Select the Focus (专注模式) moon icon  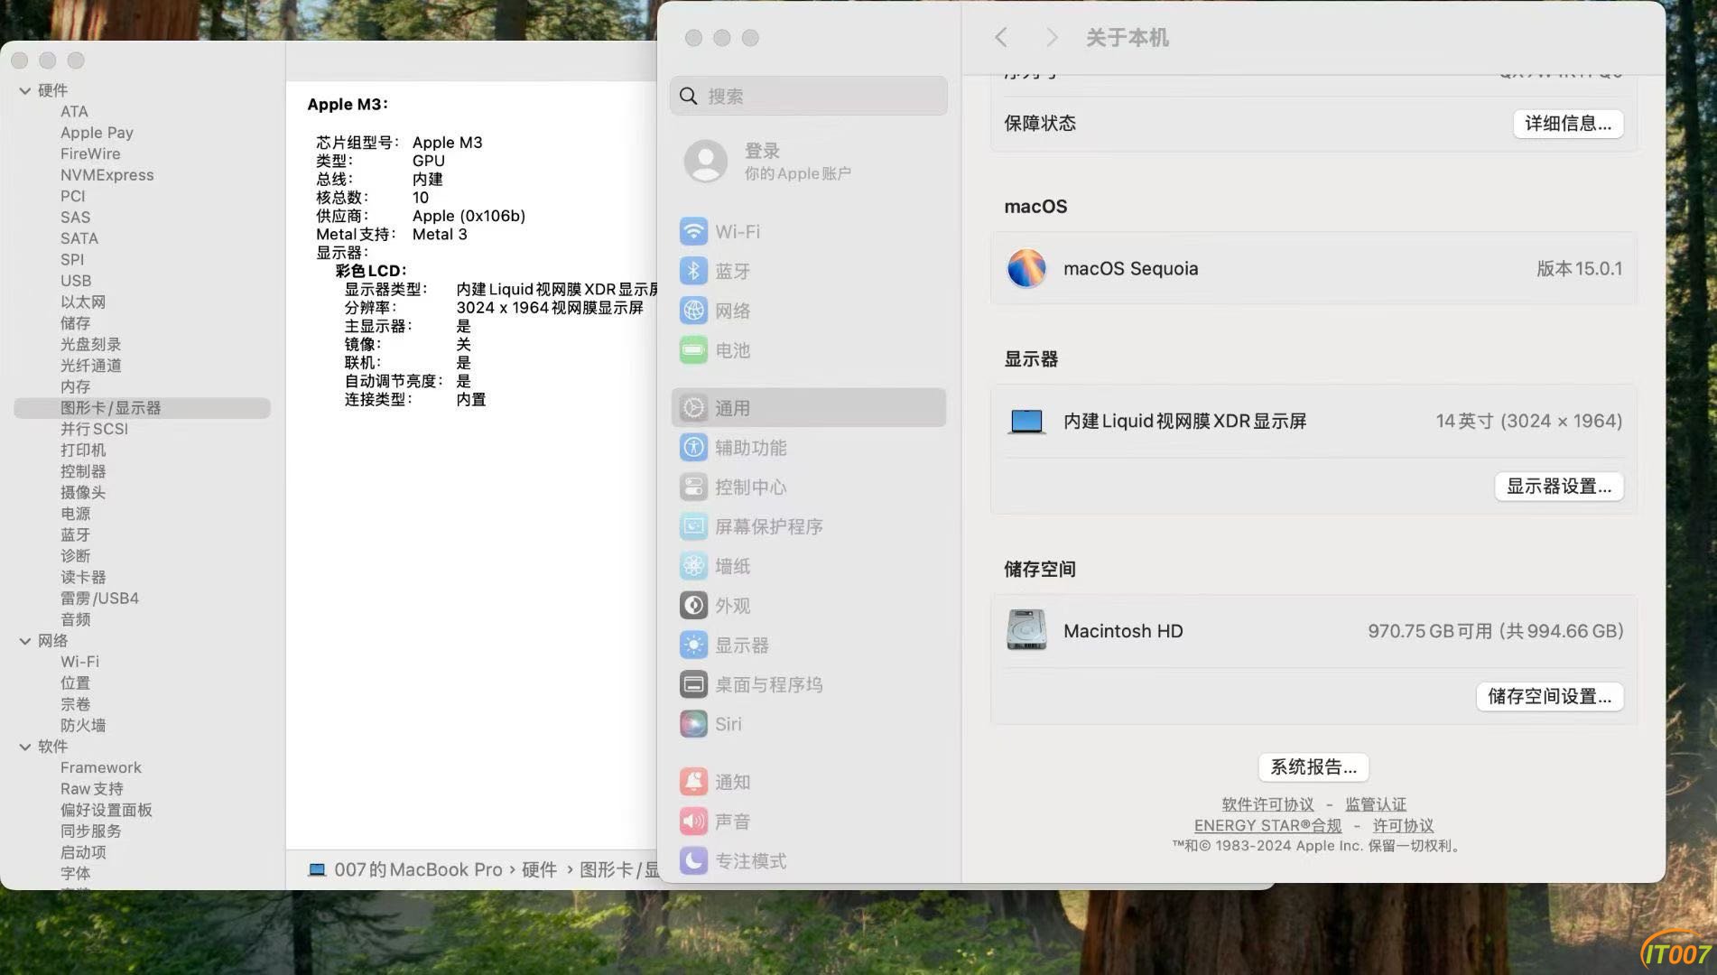(693, 861)
